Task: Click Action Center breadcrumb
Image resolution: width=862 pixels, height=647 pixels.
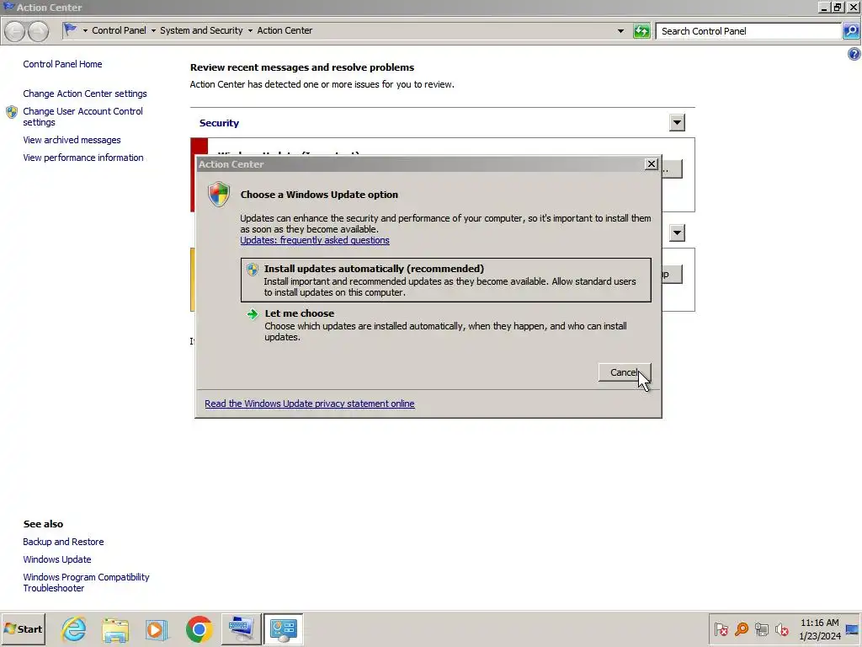Action: [x=285, y=30]
